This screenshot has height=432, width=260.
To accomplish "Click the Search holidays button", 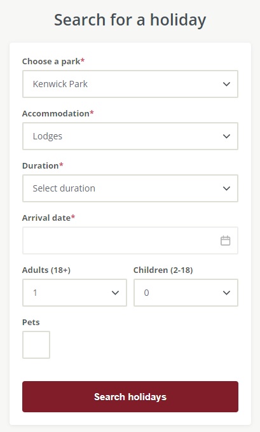I will click(x=130, y=397).
